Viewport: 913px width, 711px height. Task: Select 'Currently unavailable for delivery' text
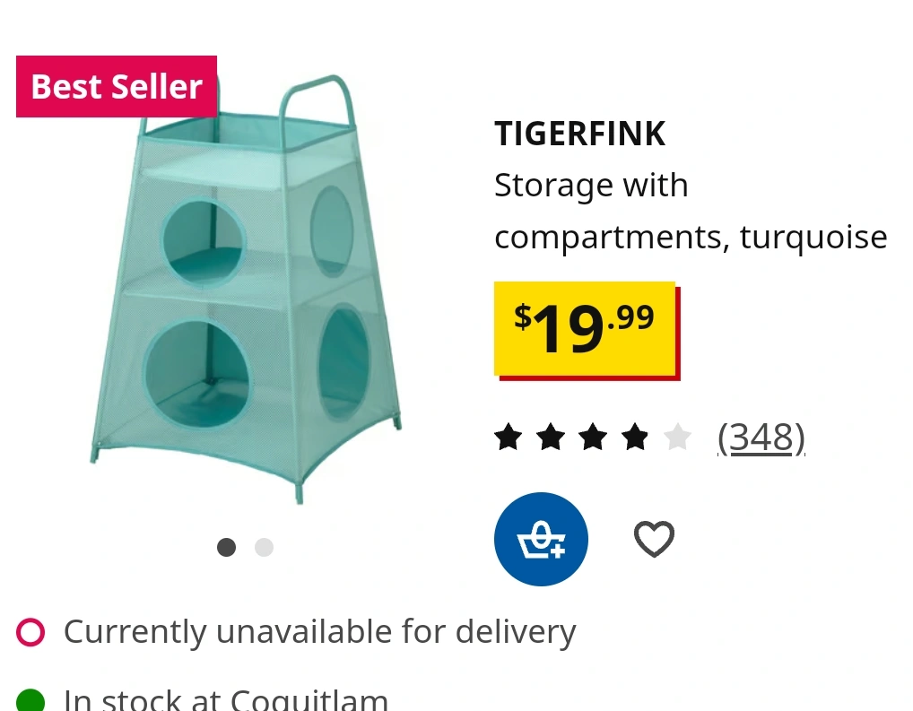(x=319, y=632)
